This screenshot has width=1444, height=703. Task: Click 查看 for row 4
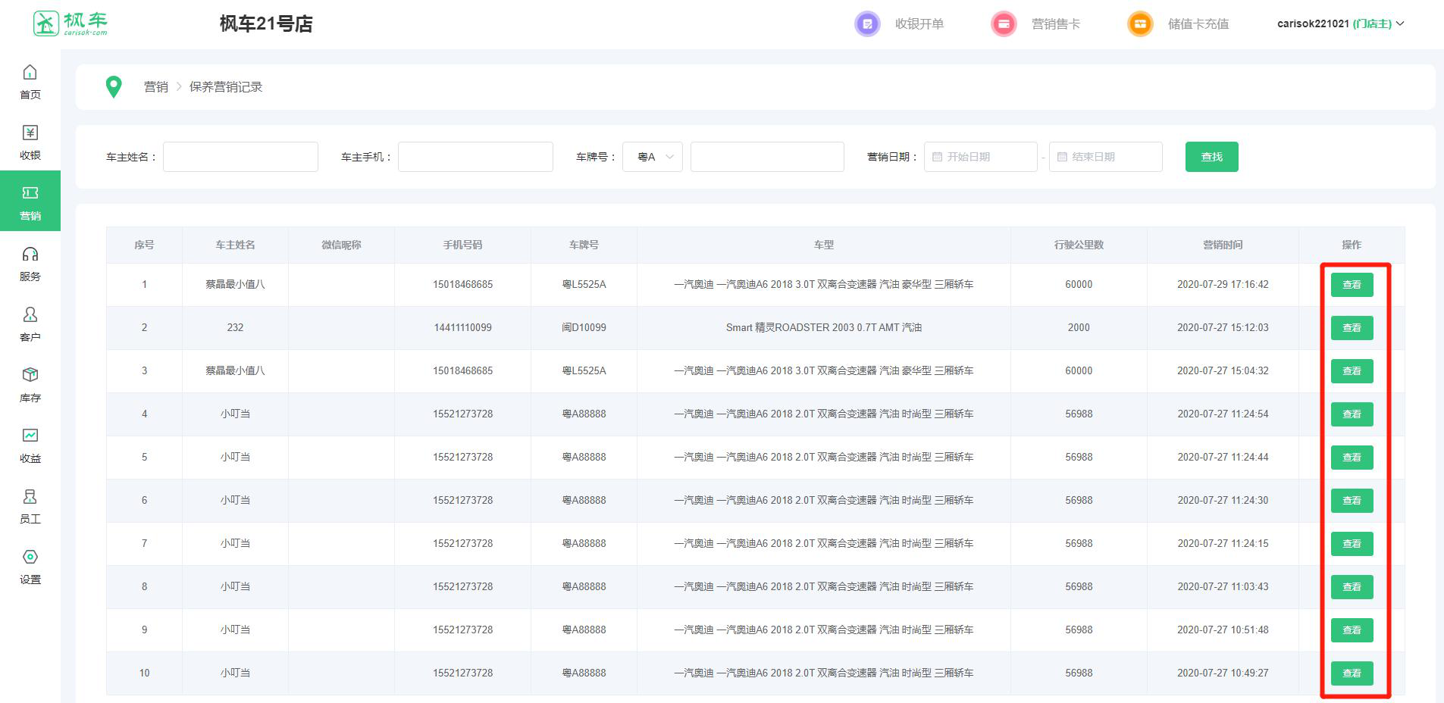pyautogui.click(x=1352, y=414)
